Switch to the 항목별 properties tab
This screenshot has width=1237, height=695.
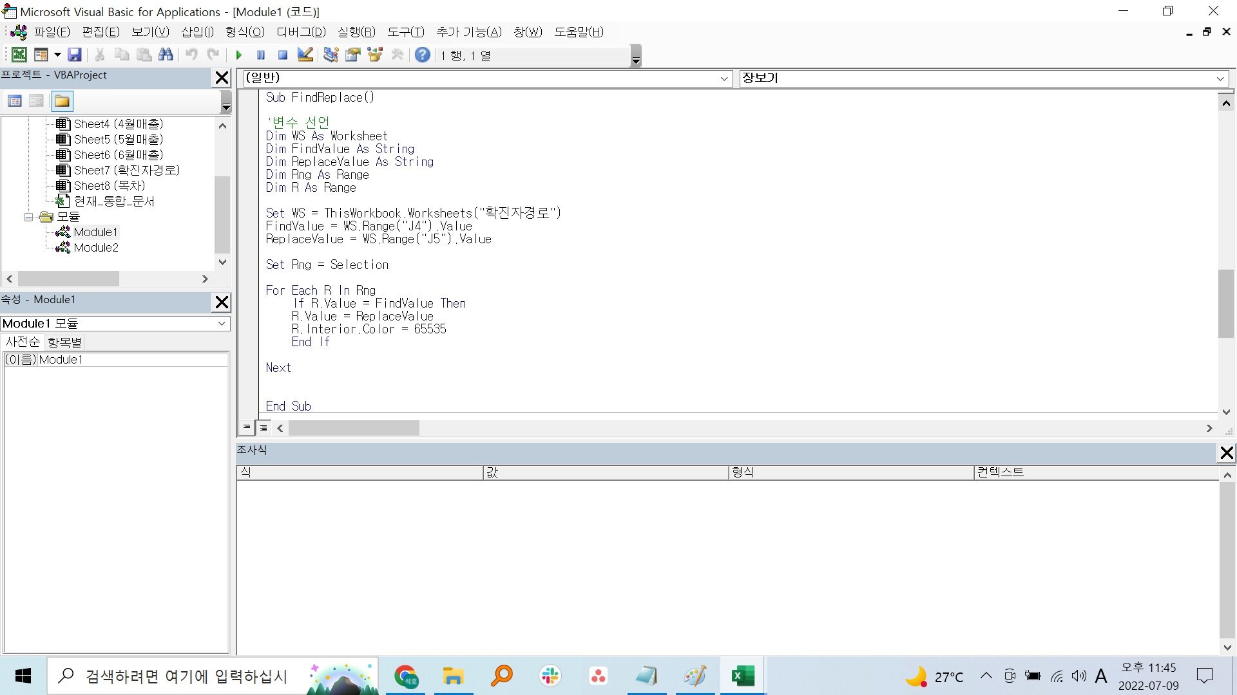point(64,342)
